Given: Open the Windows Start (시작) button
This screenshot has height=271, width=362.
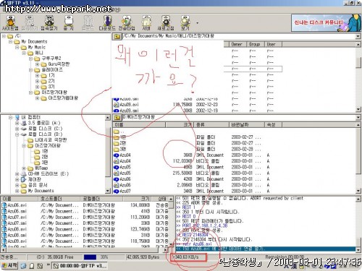Looking at the screenshot, I should point(9,266).
